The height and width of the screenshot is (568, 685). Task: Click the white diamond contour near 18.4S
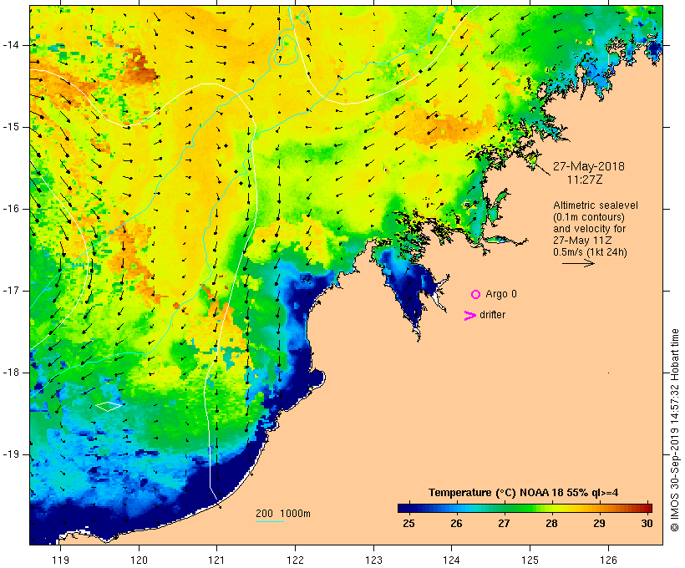[x=109, y=406]
